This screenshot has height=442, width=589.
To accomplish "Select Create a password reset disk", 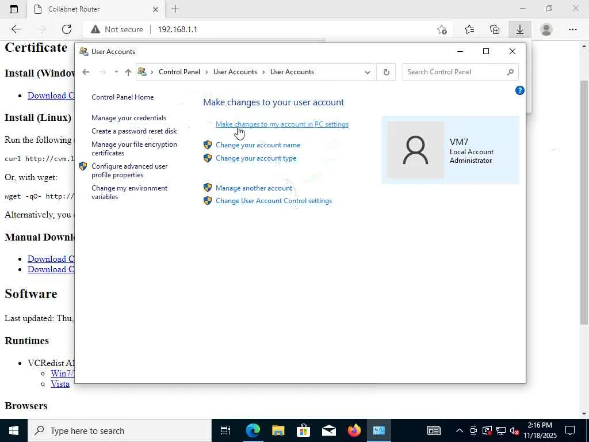I will [x=134, y=131].
